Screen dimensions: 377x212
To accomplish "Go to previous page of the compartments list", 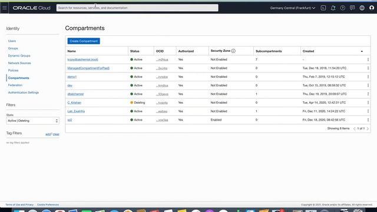I will (x=354, y=128).
